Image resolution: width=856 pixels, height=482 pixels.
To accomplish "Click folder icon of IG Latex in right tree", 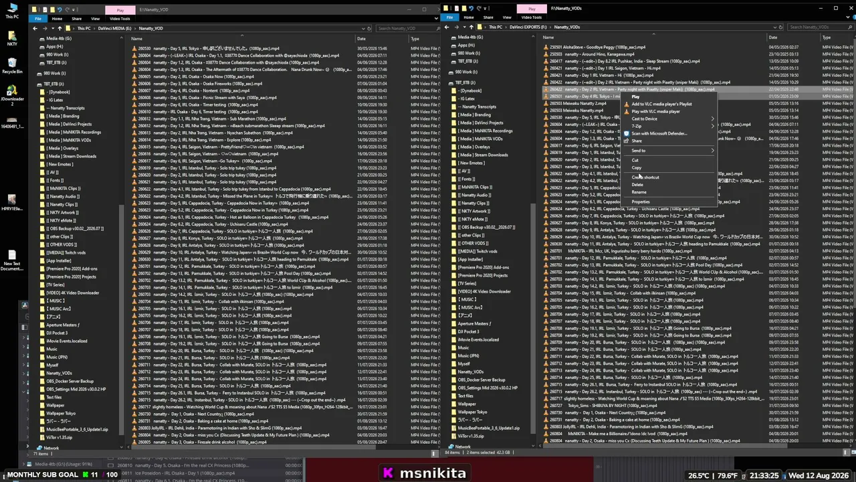I will pos(454,99).
